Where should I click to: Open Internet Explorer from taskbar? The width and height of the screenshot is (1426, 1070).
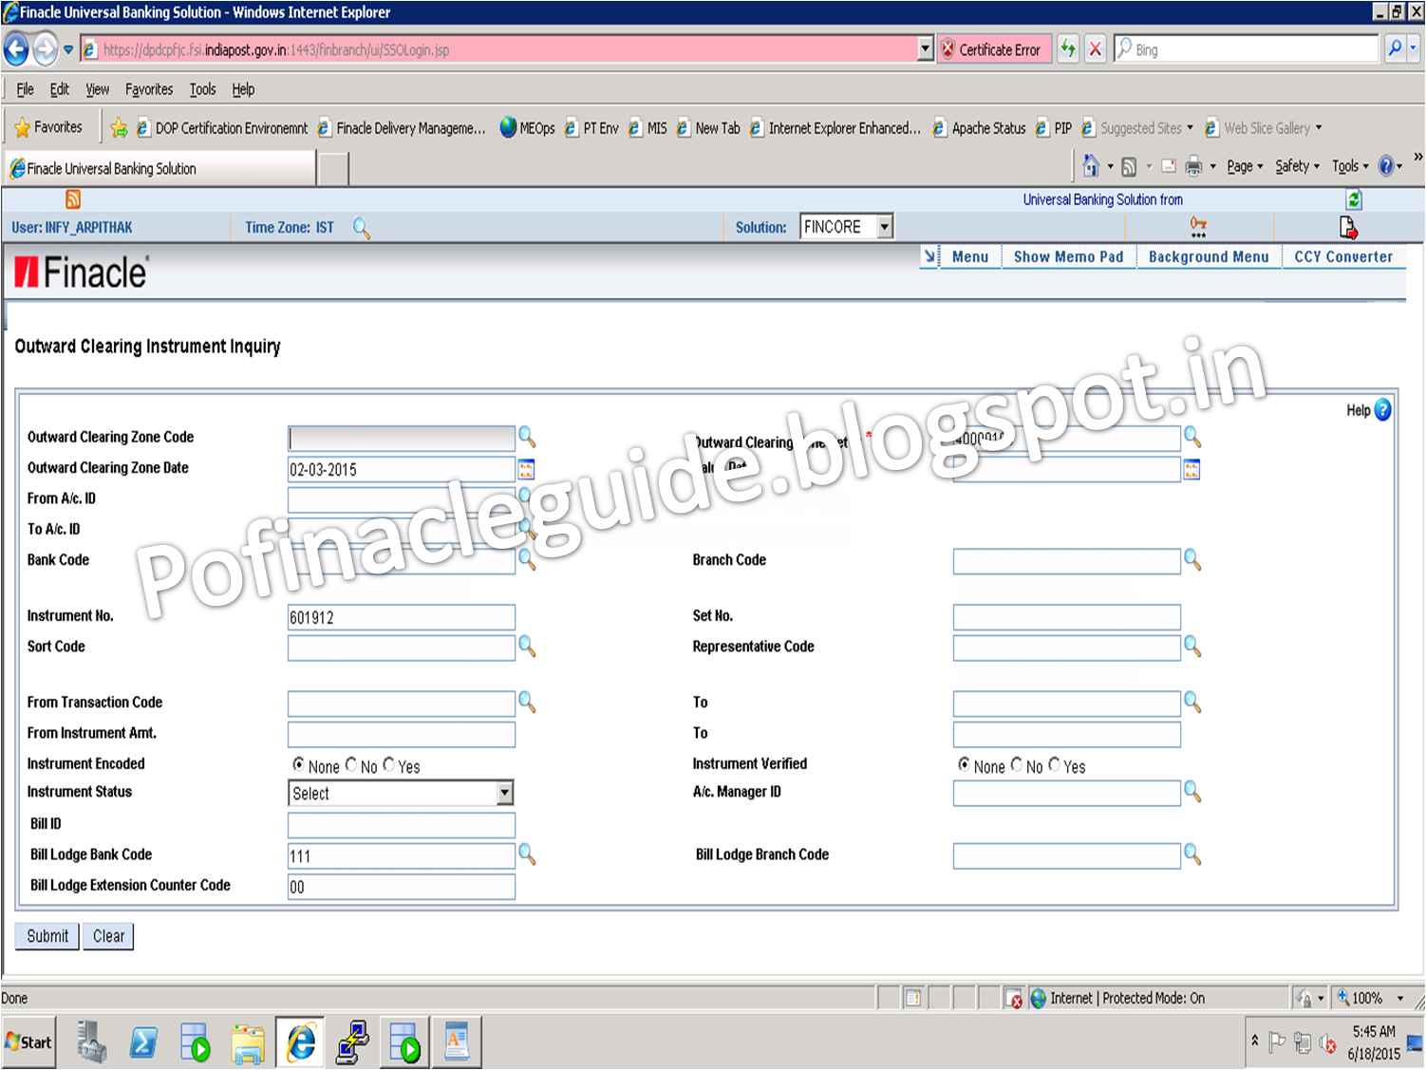pos(301,1042)
